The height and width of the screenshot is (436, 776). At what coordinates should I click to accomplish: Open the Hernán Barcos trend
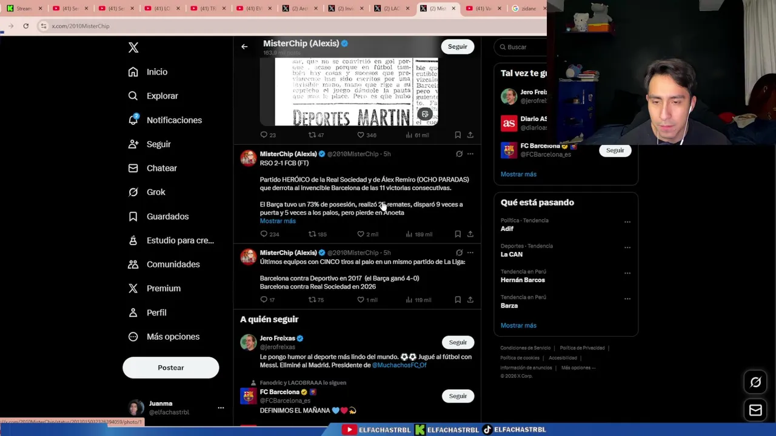(523, 280)
